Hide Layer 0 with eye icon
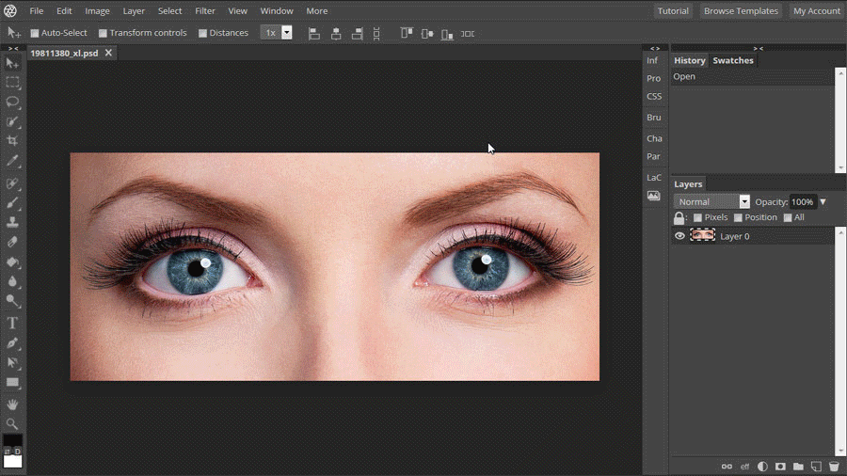 click(x=679, y=236)
